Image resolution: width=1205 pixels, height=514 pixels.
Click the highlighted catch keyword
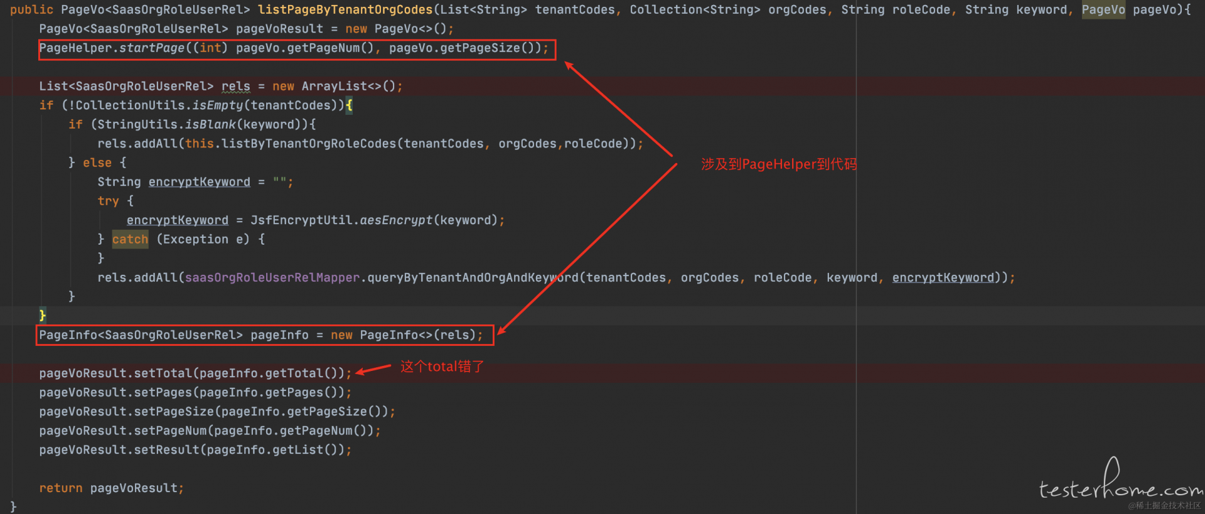coord(131,239)
